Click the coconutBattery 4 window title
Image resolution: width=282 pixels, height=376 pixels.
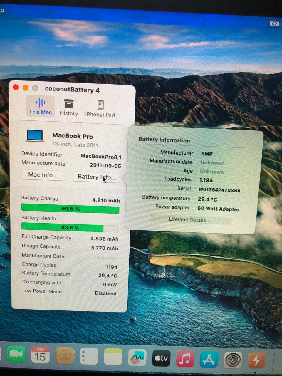(x=72, y=90)
